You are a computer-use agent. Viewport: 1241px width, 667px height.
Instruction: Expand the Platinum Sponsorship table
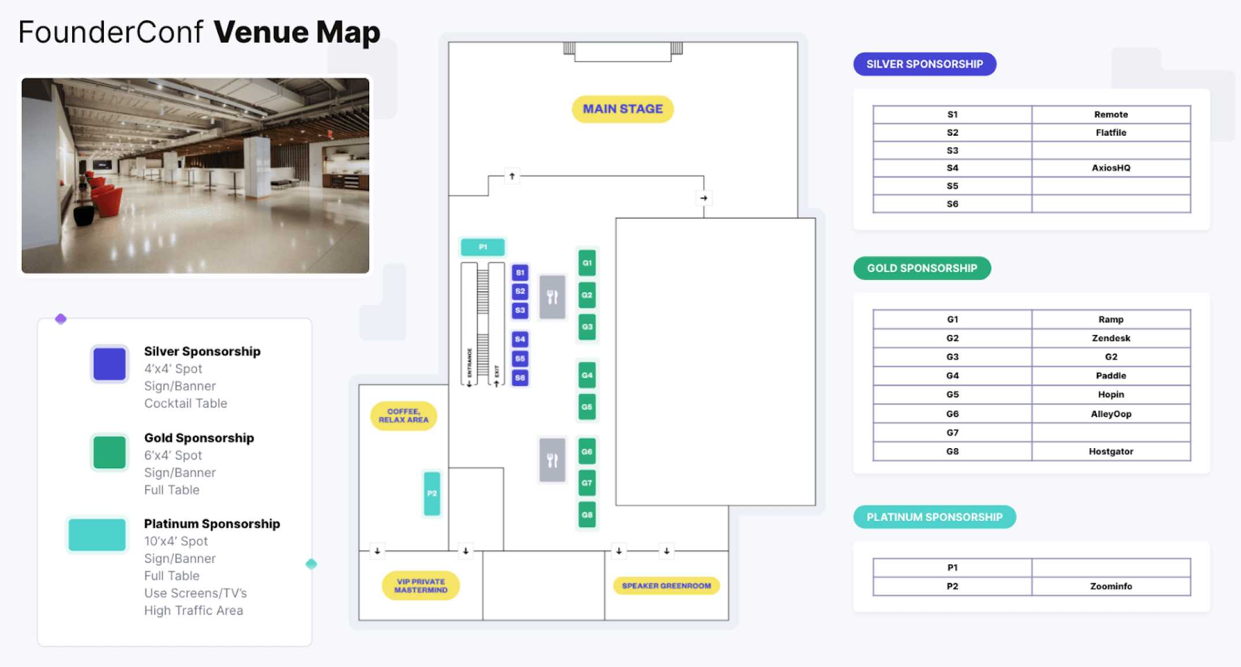point(934,517)
